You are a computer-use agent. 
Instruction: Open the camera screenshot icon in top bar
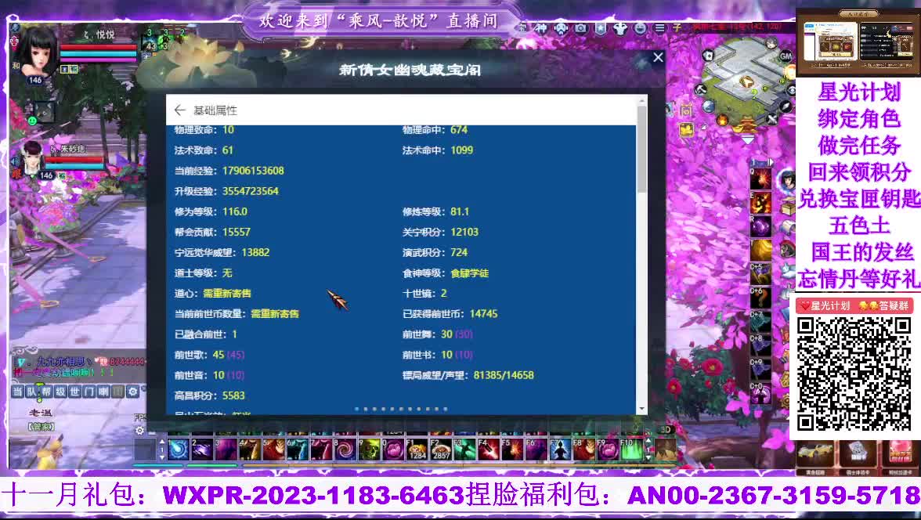pos(580,27)
